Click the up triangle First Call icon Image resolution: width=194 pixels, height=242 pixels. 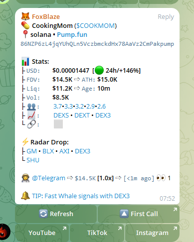(x=124, y=214)
